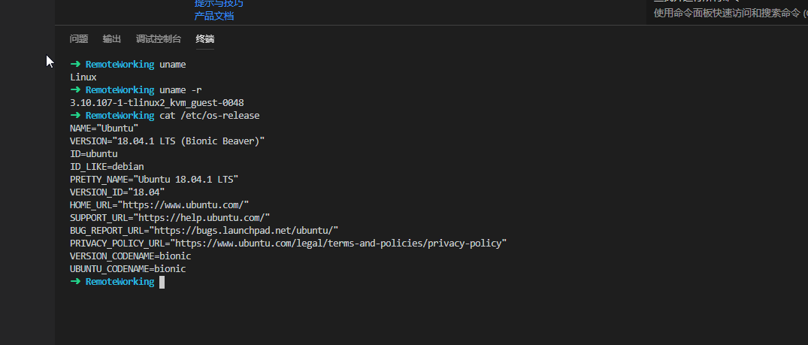Click the PRETTY_NAME="Ubuntu 18.04.1 LTS" line
The image size is (808, 345).
(x=154, y=179)
